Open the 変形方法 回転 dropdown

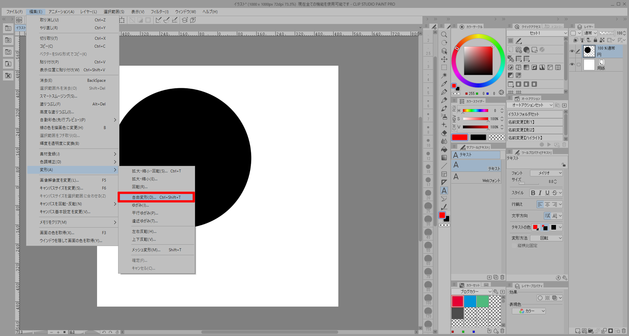pos(546,238)
